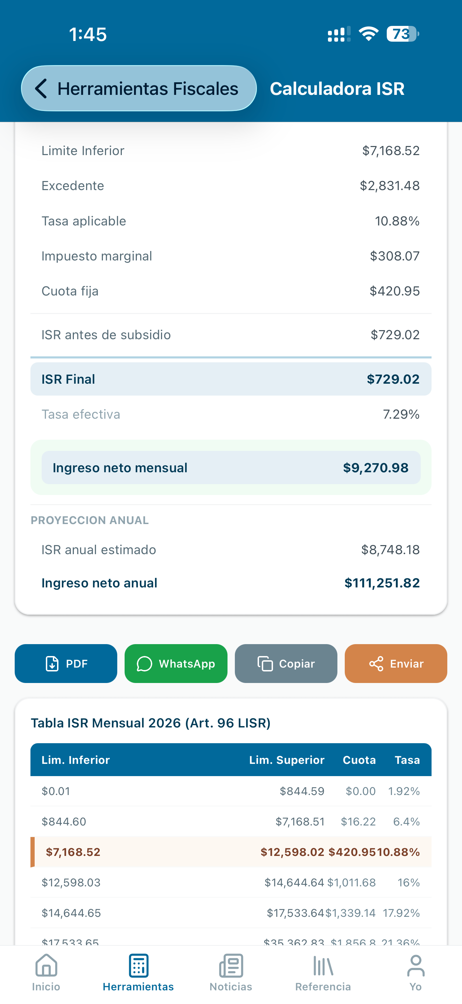Tap the Noticias newspaper icon
This screenshot has height=1004, width=462.
coord(231,965)
